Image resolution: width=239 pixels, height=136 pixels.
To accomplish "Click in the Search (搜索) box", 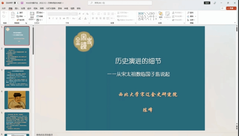I will click(x=120, y=3).
